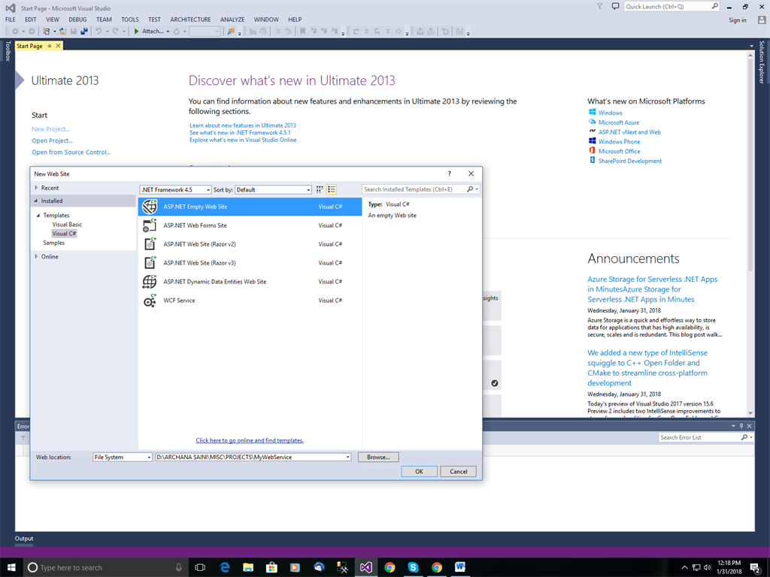Choose ASP.NET Web Forms Site template icon
The width and height of the screenshot is (770, 577).
click(150, 225)
